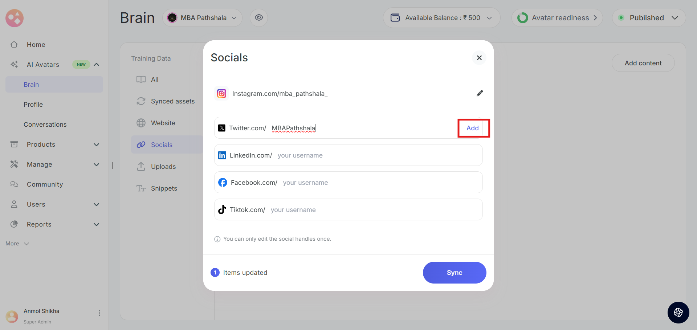Open Conversations in the sidebar
This screenshot has height=330, width=697.
pos(45,125)
